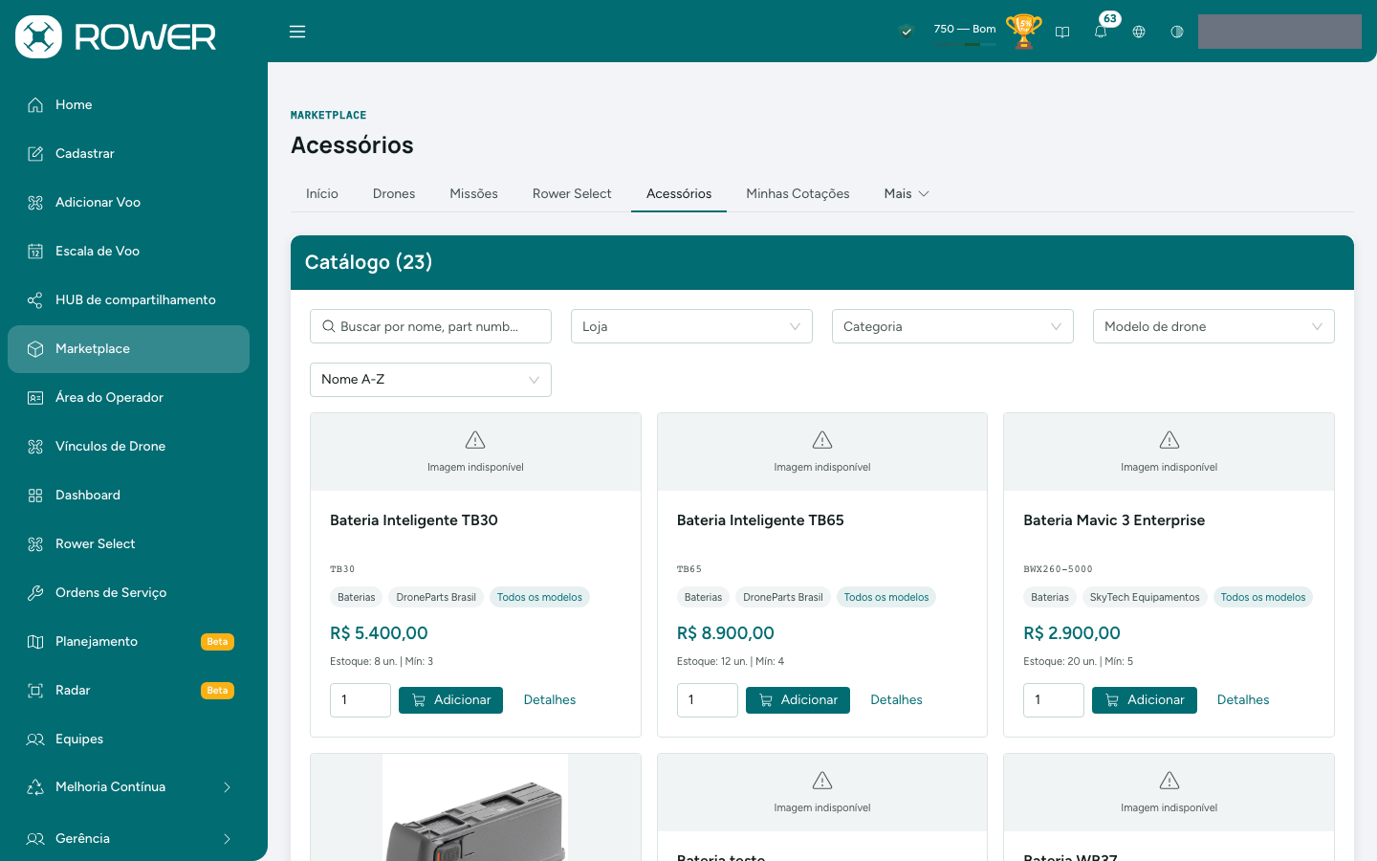Go to Home in the sidebar
Image resolution: width=1377 pixels, height=861 pixels.
[x=128, y=105]
